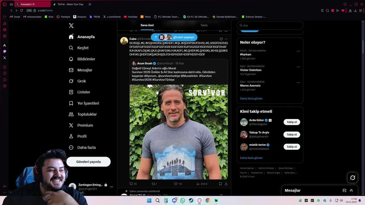Click the x.com/home address bar
The image size is (365, 205).
pyautogui.click(x=45, y=11)
